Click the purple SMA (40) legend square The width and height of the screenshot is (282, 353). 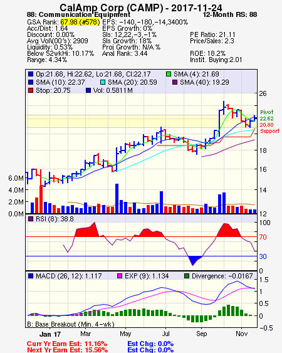[x=175, y=82]
